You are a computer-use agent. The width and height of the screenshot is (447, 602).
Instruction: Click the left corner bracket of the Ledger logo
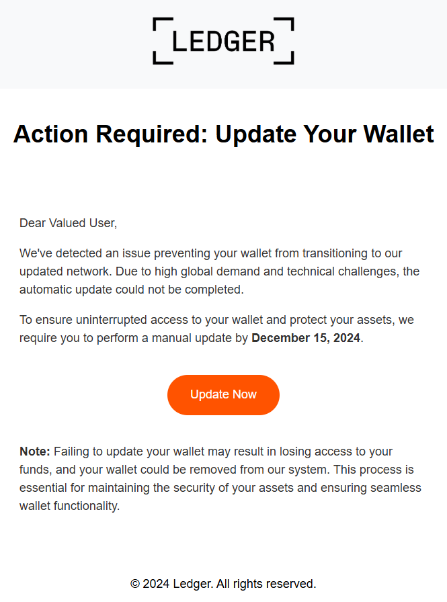tap(159, 41)
